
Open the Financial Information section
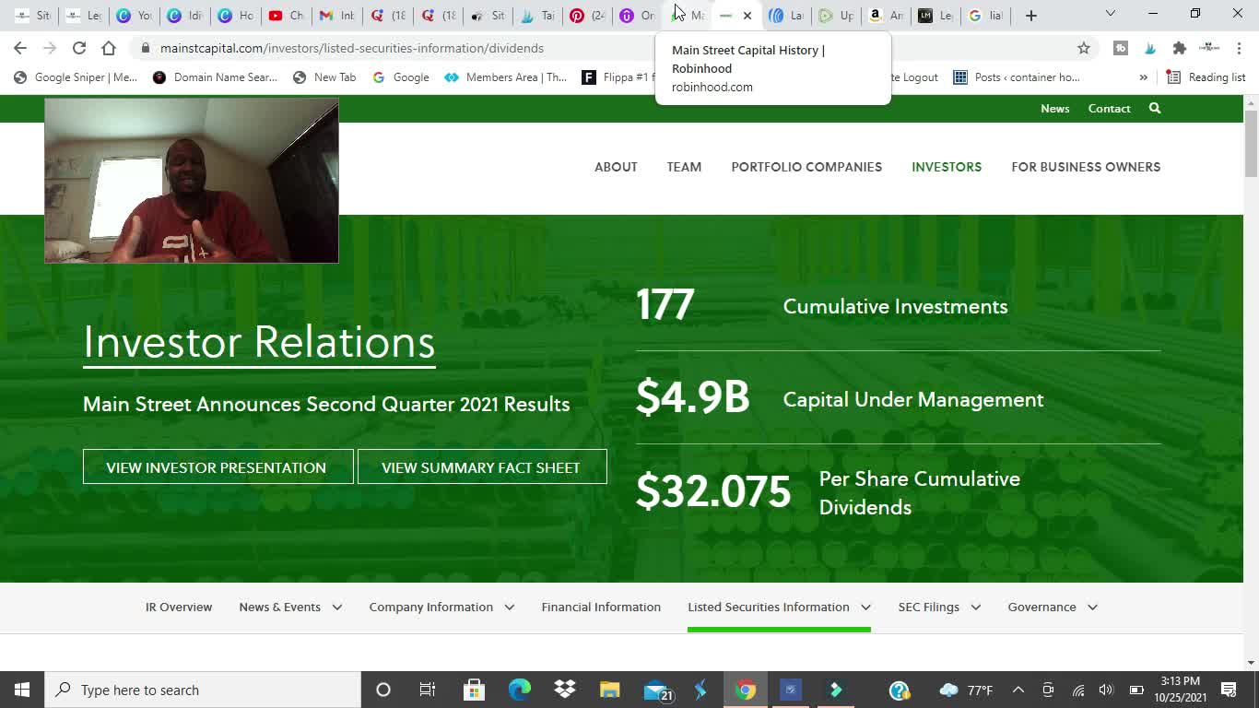point(601,607)
